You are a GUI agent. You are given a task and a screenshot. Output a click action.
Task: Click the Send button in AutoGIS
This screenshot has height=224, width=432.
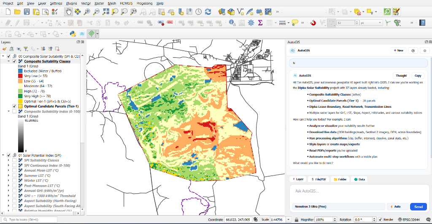pyautogui.click(x=418, y=207)
